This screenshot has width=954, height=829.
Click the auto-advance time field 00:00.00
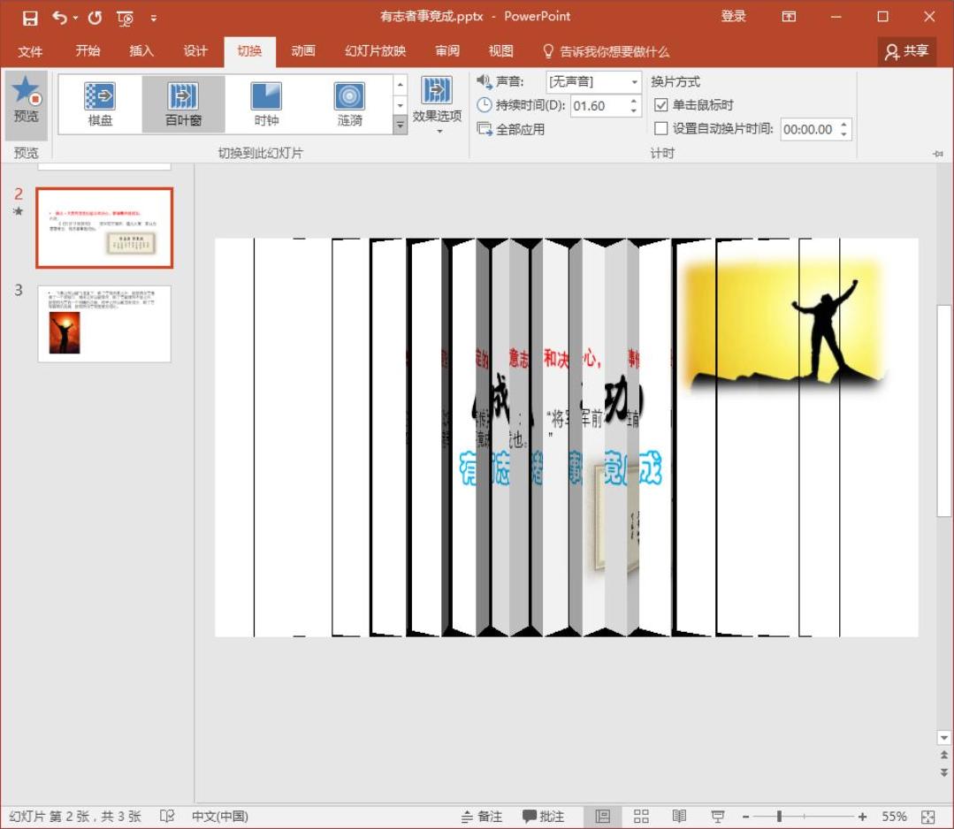[x=809, y=129]
